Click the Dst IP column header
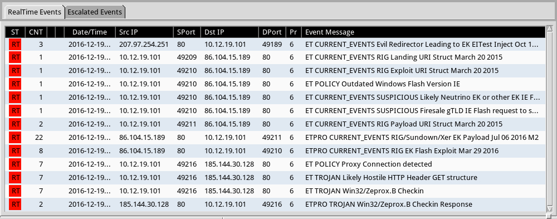 coord(229,32)
